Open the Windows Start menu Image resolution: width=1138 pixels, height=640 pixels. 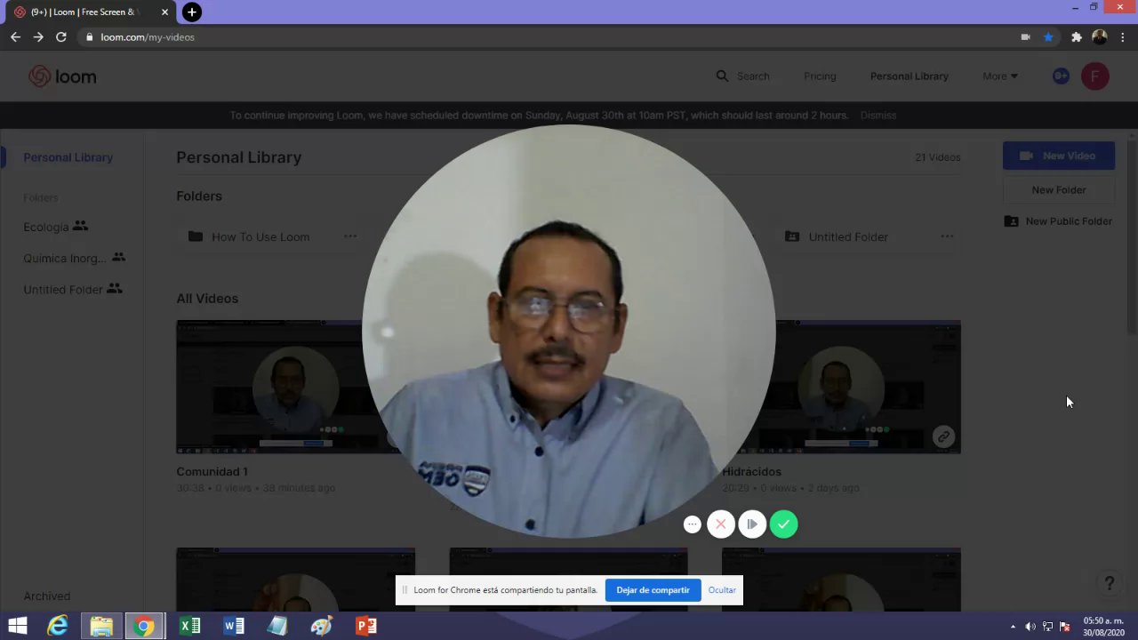coord(17,627)
